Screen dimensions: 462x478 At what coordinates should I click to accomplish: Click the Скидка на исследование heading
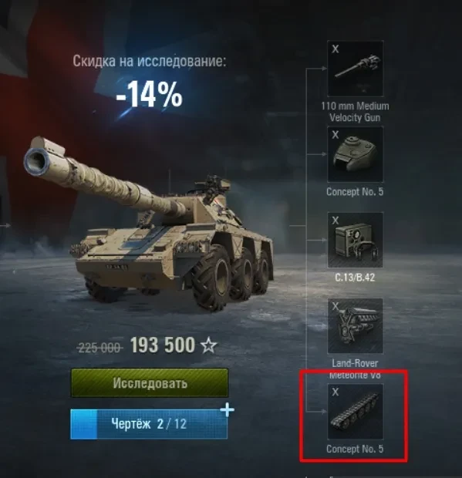pyautogui.click(x=150, y=61)
